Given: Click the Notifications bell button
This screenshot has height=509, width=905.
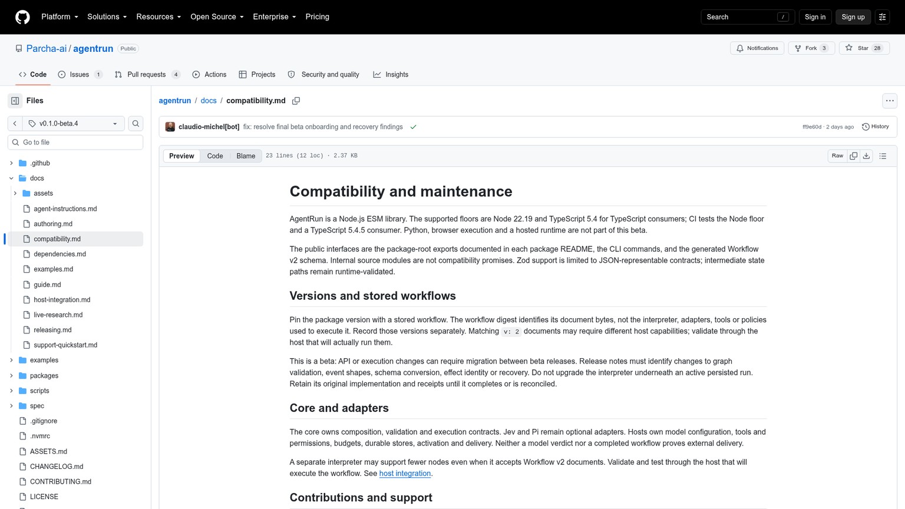Looking at the screenshot, I should pyautogui.click(x=757, y=48).
